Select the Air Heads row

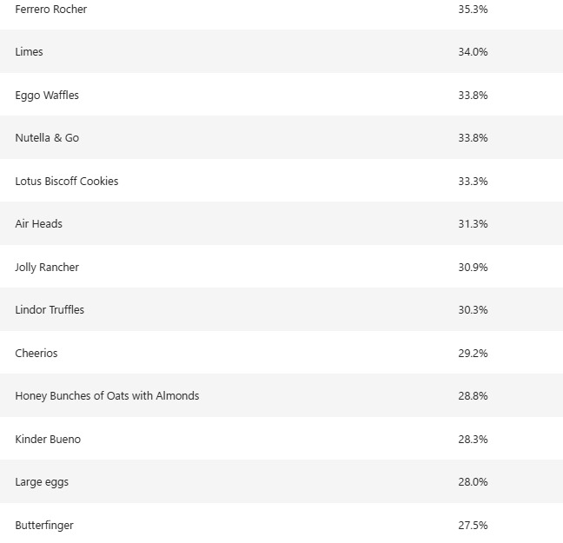[281, 224]
